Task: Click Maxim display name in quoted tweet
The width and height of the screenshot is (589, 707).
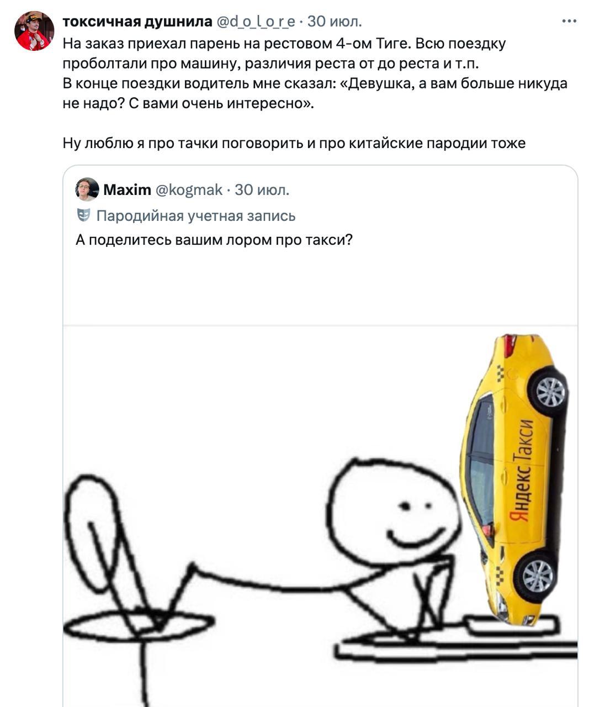Action: pos(128,190)
